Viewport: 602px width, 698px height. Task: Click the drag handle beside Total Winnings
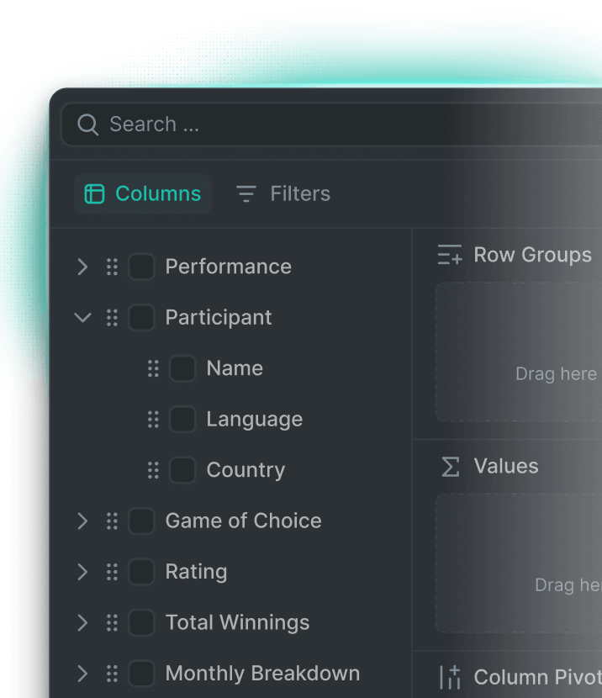click(x=112, y=623)
